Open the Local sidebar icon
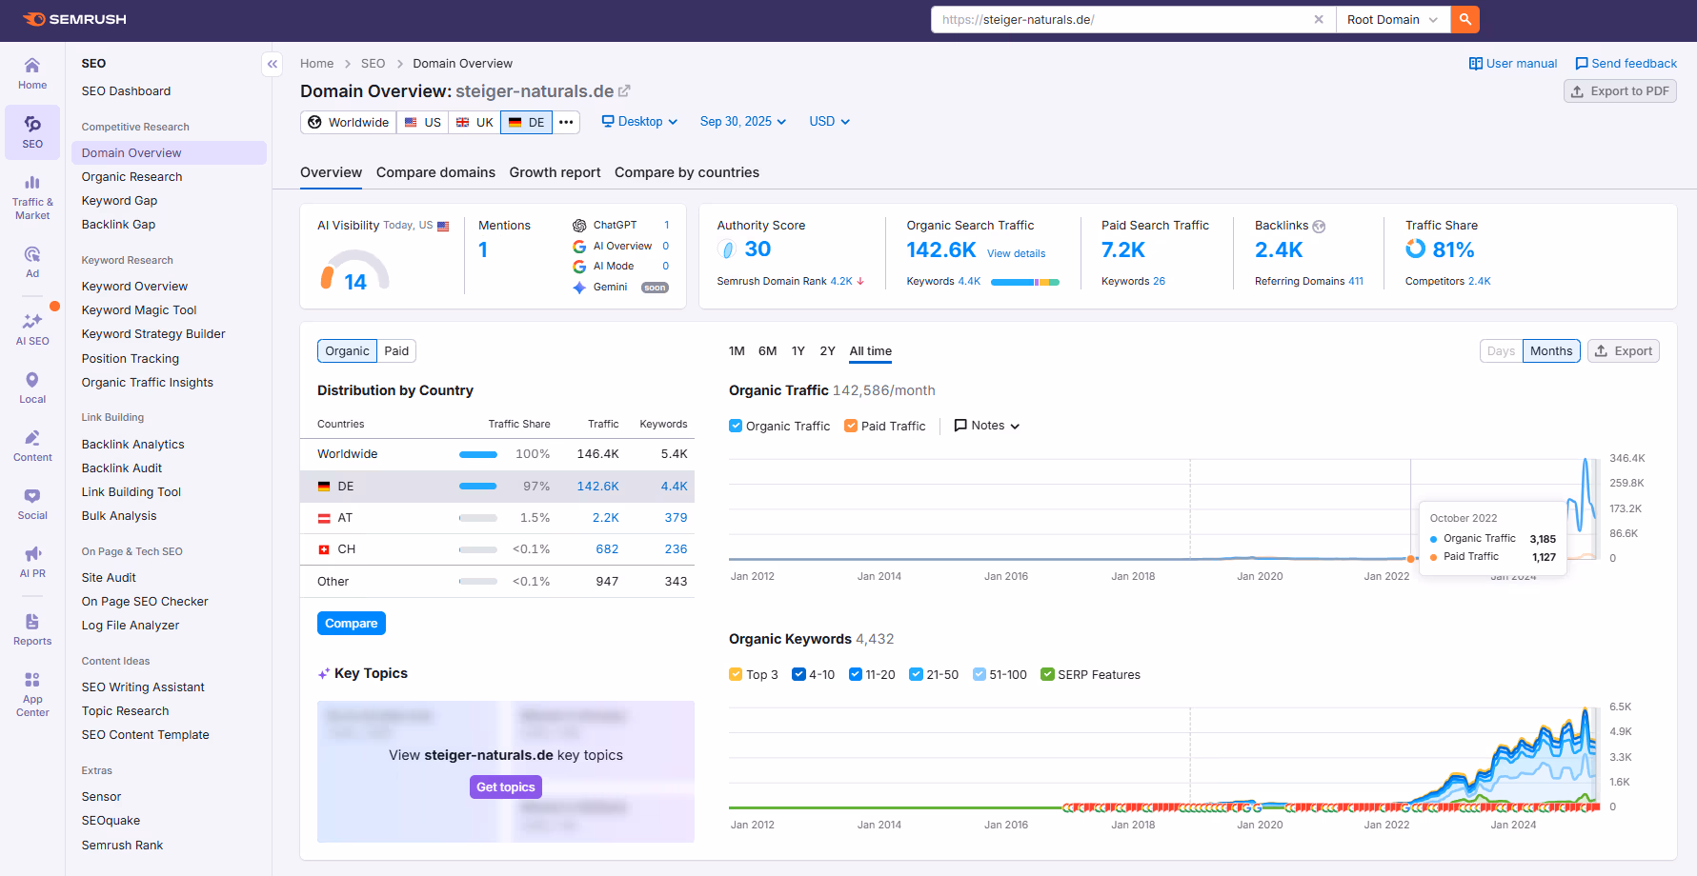Image resolution: width=1697 pixels, height=876 pixels. (32, 387)
